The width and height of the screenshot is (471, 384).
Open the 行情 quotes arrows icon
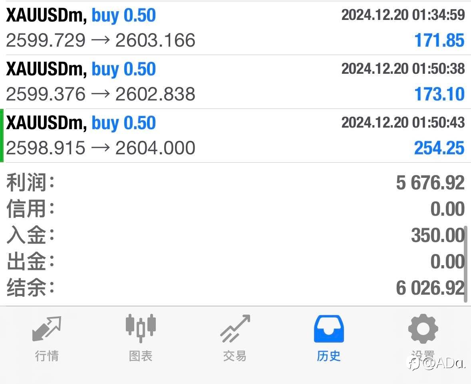(47, 329)
